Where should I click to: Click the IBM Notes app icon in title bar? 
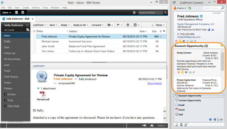[2, 3]
